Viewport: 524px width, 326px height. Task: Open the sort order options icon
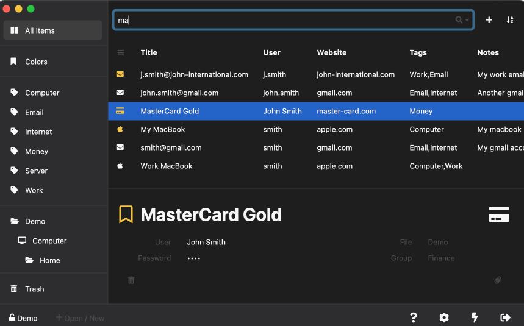510,20
